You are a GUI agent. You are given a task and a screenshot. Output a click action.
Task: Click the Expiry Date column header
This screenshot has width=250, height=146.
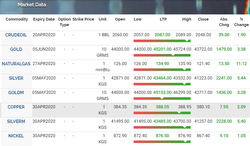point(44,19)
